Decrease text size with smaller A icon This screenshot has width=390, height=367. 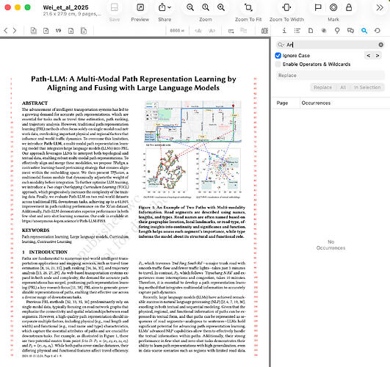click(x=198, y=31)
